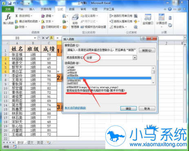
Task: Open the name box dropdown arrow
Action: [35, 38]
